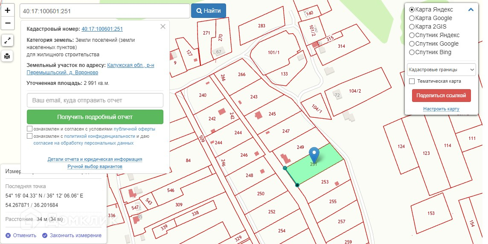Select Спутник Яндекс radio option
The height and width of the screenshot is (244, 488).
(x=412, y=35)
